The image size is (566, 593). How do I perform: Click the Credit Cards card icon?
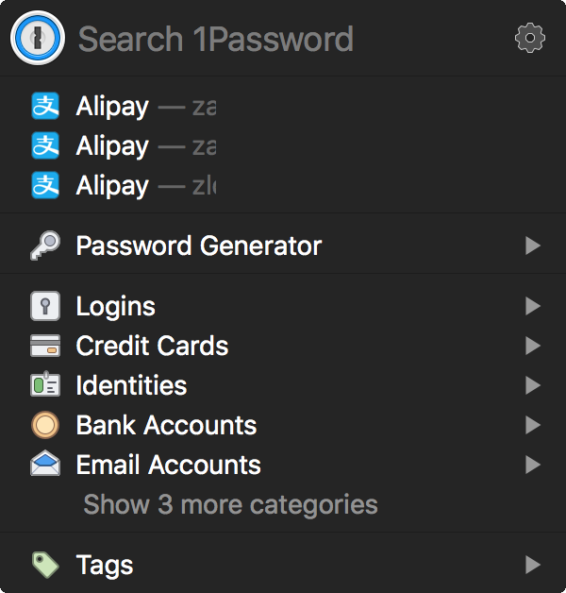pos(45,346)
